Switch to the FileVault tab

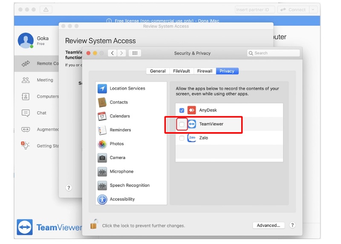[182, 71]
